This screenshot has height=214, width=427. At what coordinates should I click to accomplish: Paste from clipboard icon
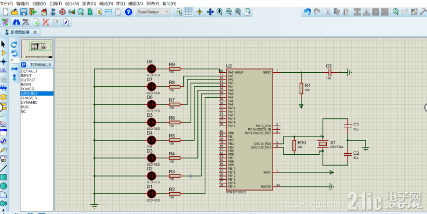tap(346, 12)
